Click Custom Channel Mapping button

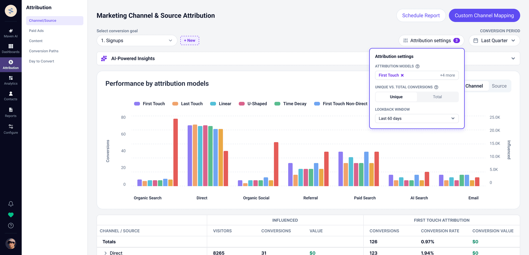(484, 15)
